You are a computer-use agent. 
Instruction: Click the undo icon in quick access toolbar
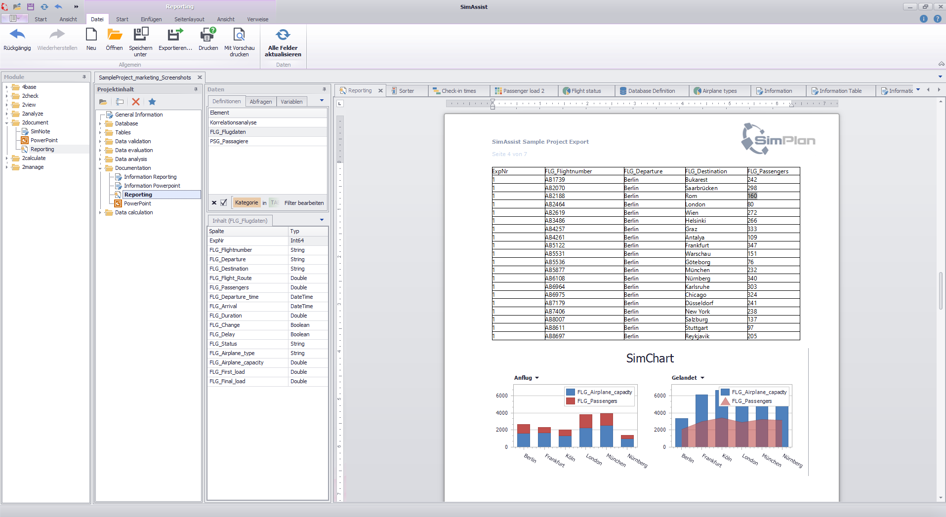pyautogui.click(x=58, y=6)
